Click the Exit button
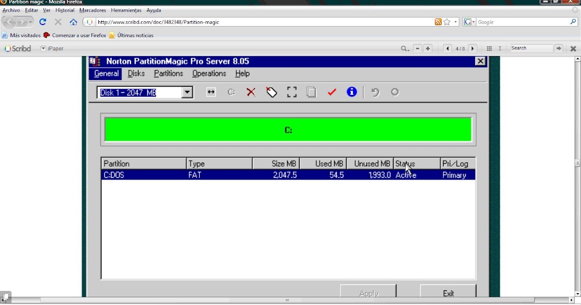 pyautogui.click(x=448, y=291)
